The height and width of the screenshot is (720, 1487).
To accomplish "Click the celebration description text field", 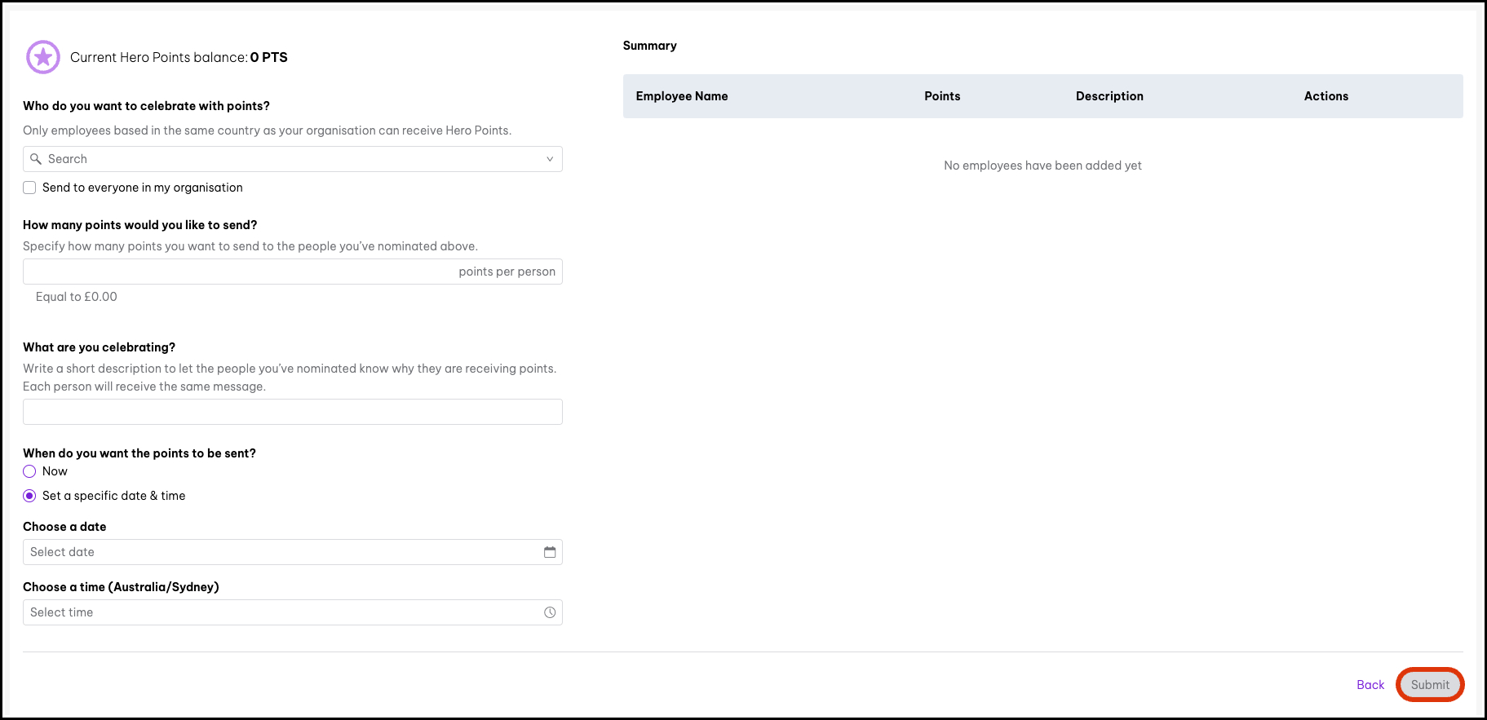I will 292,412.
